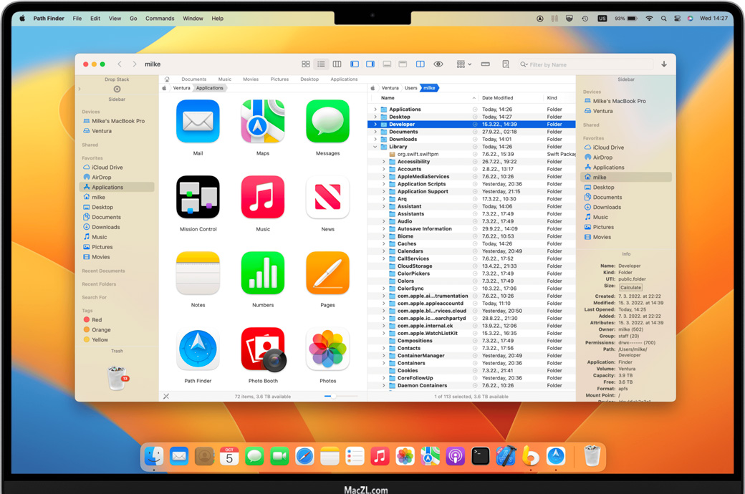This screenshot has width=745, height=494.
Task: Expand the Accessibility folder
Action: pos(384,162)
